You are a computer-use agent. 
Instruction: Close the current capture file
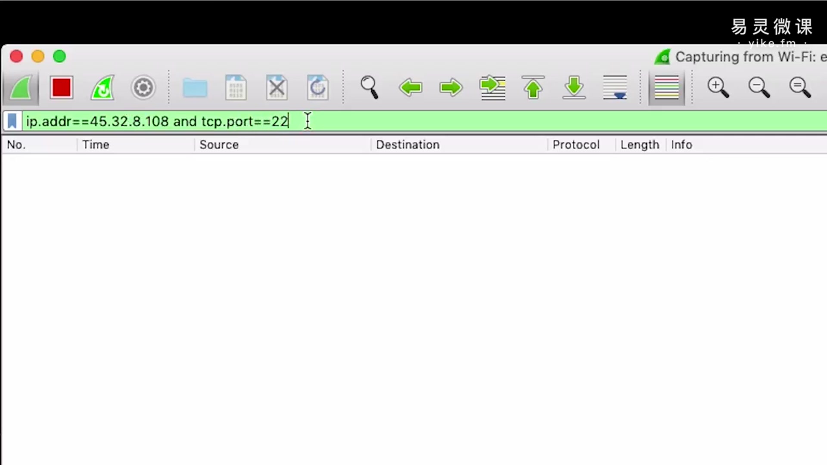pos(277,88)
